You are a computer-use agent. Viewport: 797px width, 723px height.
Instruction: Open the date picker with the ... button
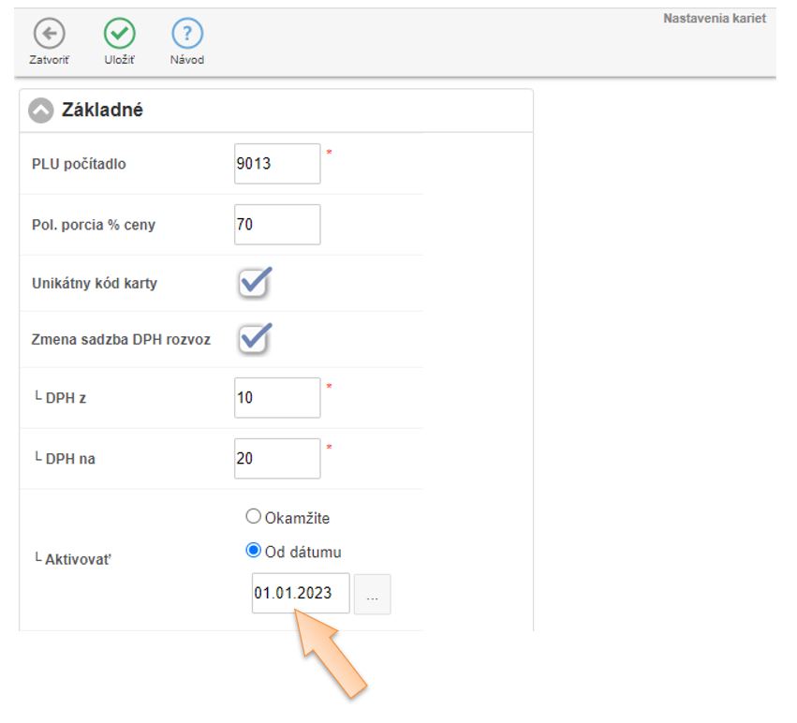[373, 595]
